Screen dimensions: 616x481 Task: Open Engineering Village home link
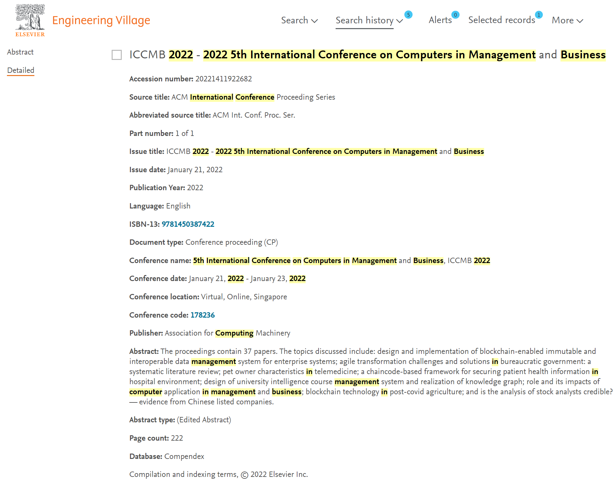tap(101, 20)
